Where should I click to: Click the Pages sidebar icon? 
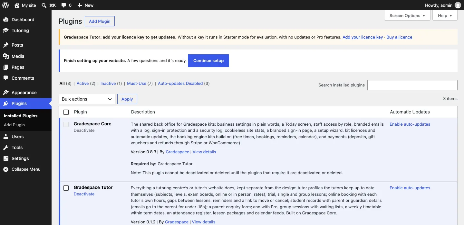pos(6,67)
